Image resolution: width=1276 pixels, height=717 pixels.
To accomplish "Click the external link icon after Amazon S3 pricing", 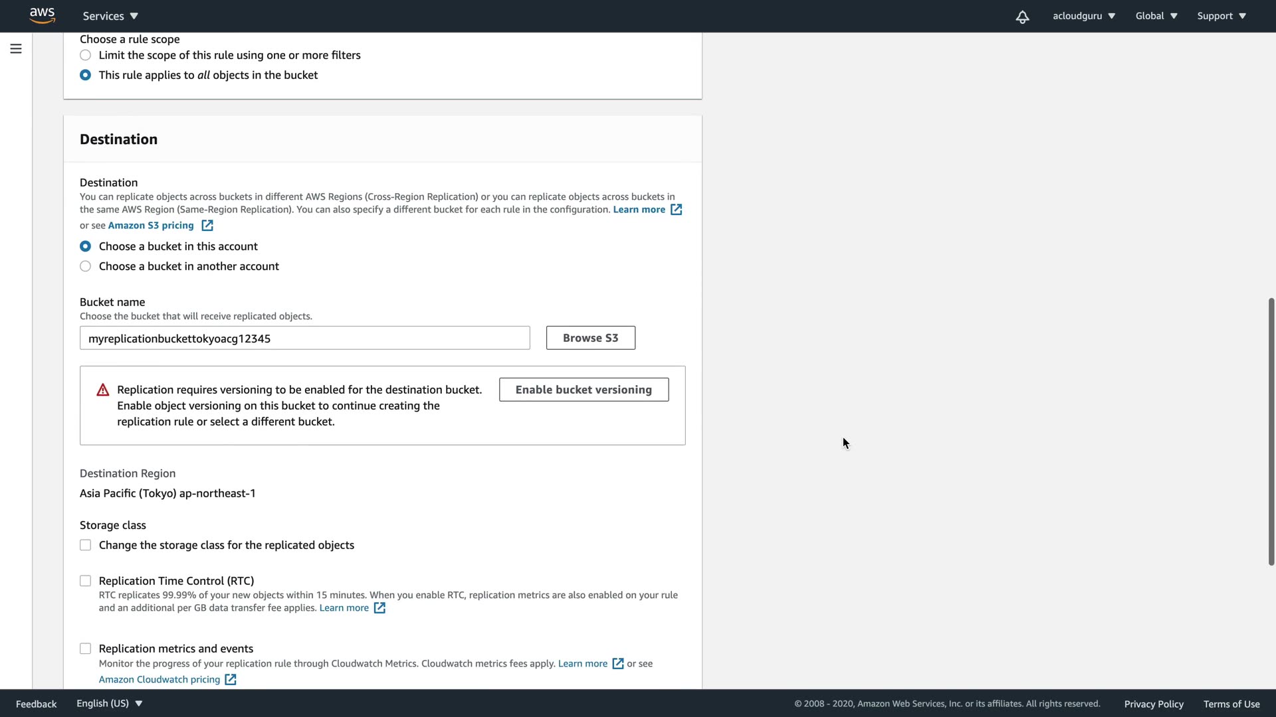I will coord(207,226).
